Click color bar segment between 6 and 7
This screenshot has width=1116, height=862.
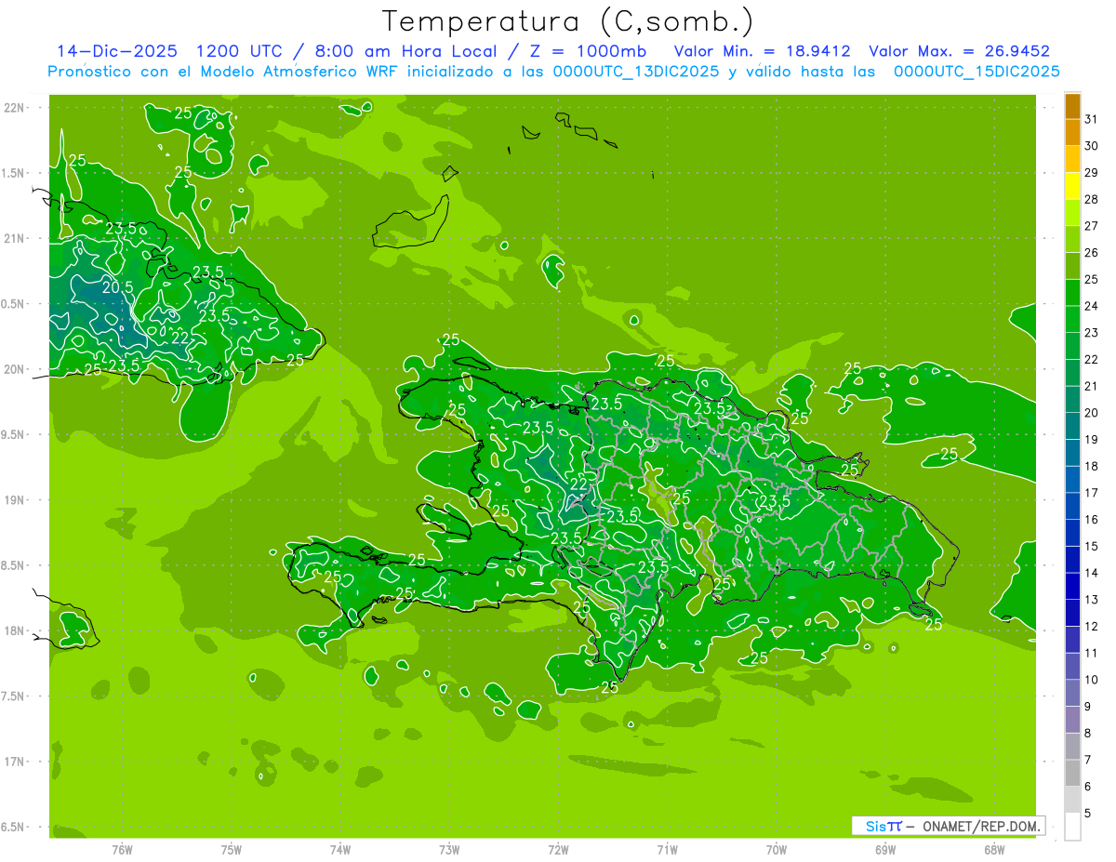point(1072,774)
